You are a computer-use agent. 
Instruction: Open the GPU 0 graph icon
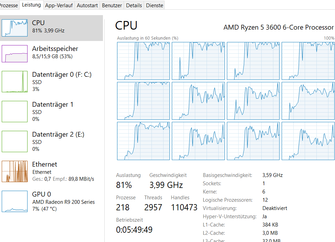point(14,201)
